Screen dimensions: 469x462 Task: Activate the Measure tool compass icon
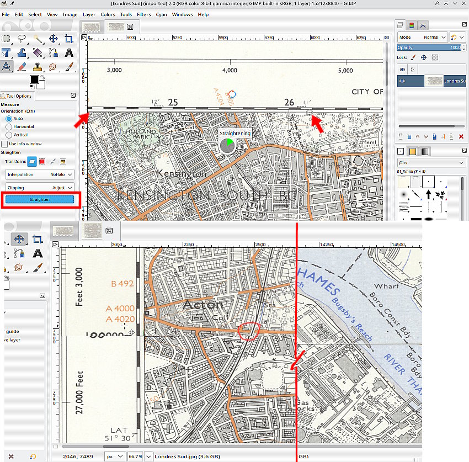(x=6, y=67)
